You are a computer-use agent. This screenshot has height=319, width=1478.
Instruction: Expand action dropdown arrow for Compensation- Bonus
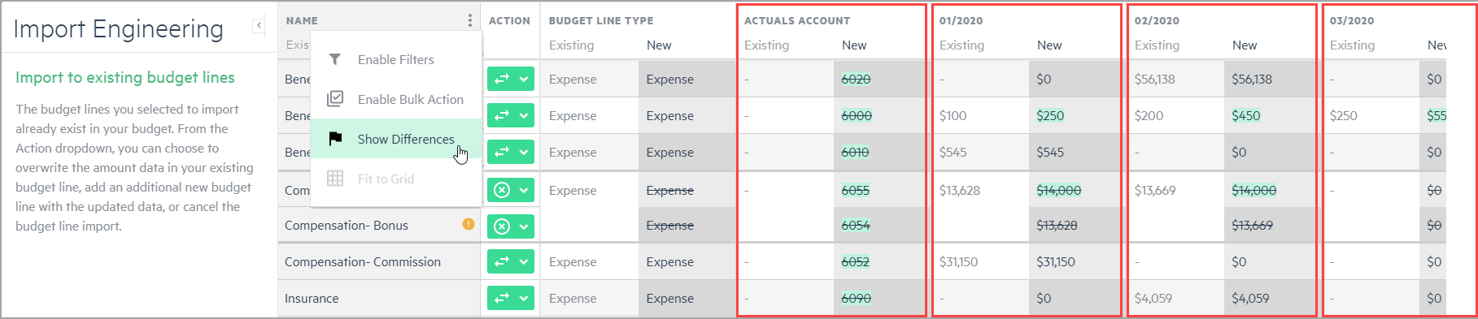click(x=524, y=226)
